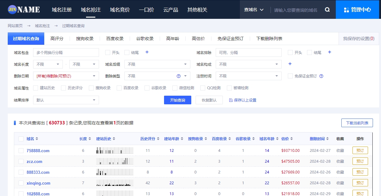The image size is (381, 196).
Task: Click 预订 button for zcz.com
Action: [x=360, y=161]
